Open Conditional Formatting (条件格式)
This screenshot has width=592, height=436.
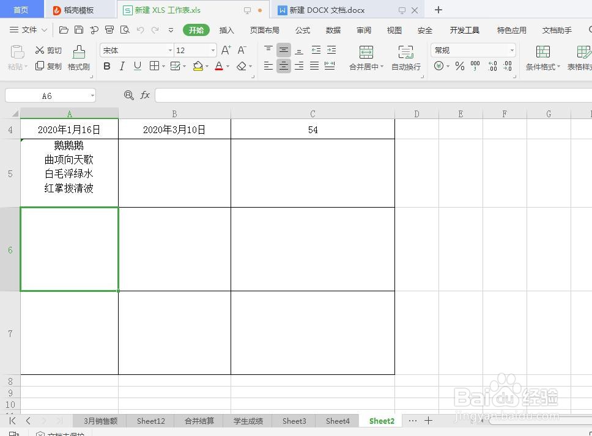tap(543, 57)
